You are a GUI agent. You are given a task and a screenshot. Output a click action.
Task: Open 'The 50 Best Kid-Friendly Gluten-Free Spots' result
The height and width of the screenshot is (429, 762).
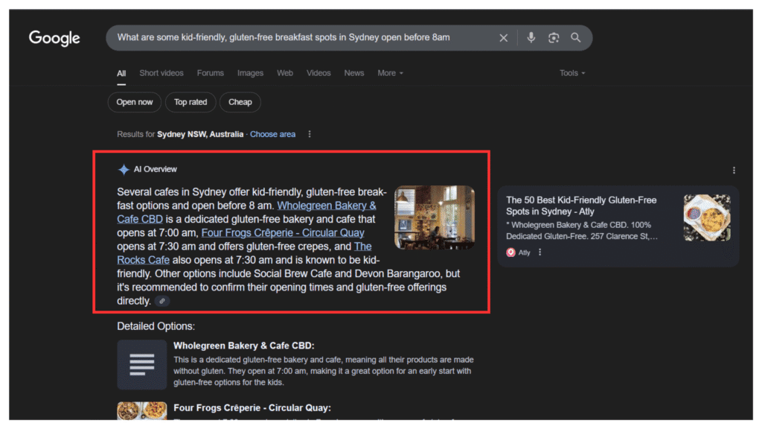click(x=581, y=206)
